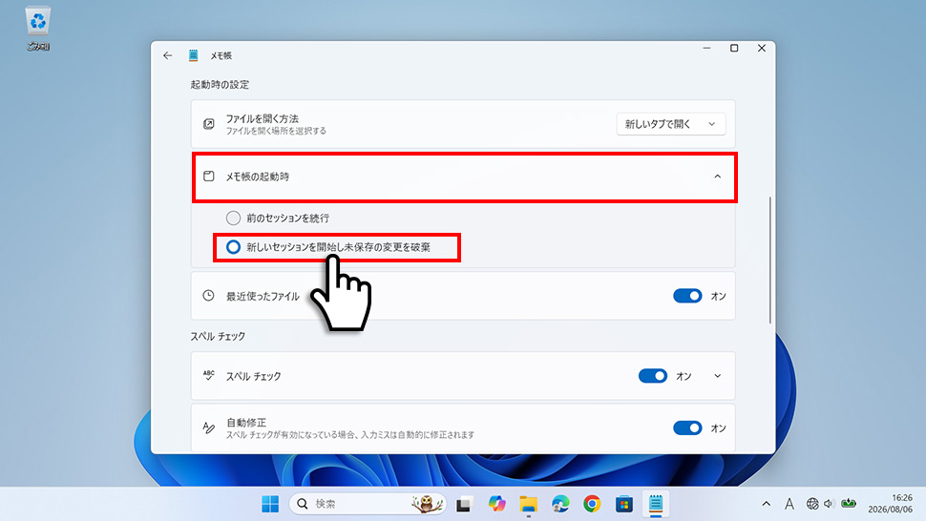Close the メモ帳 window
The image size is (926, 521).
(x=762, y=48)
